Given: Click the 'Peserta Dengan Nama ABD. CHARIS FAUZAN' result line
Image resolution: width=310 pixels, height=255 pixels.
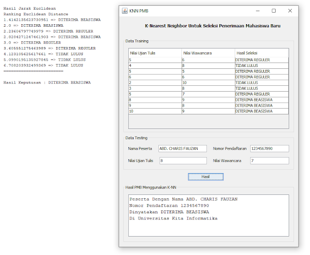Looking at the screenshot, I should pos(184,199).
